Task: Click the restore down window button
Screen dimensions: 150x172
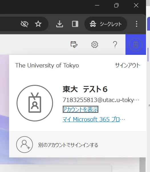Action: coord(116,5)
